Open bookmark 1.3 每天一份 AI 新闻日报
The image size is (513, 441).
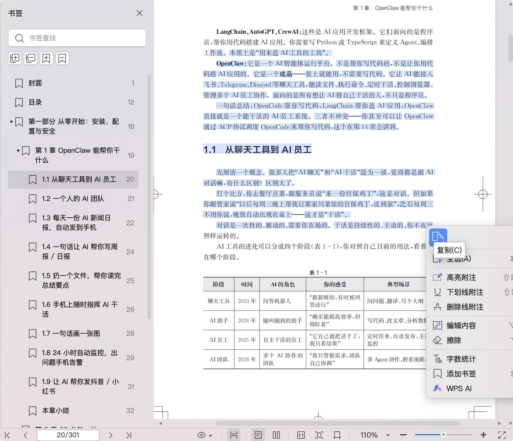73,223
